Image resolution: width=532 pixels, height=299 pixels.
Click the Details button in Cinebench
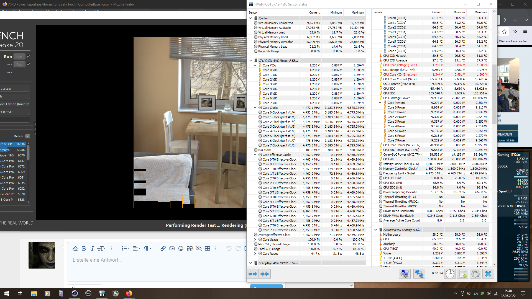pyautogui.click(x=27, y=136)
